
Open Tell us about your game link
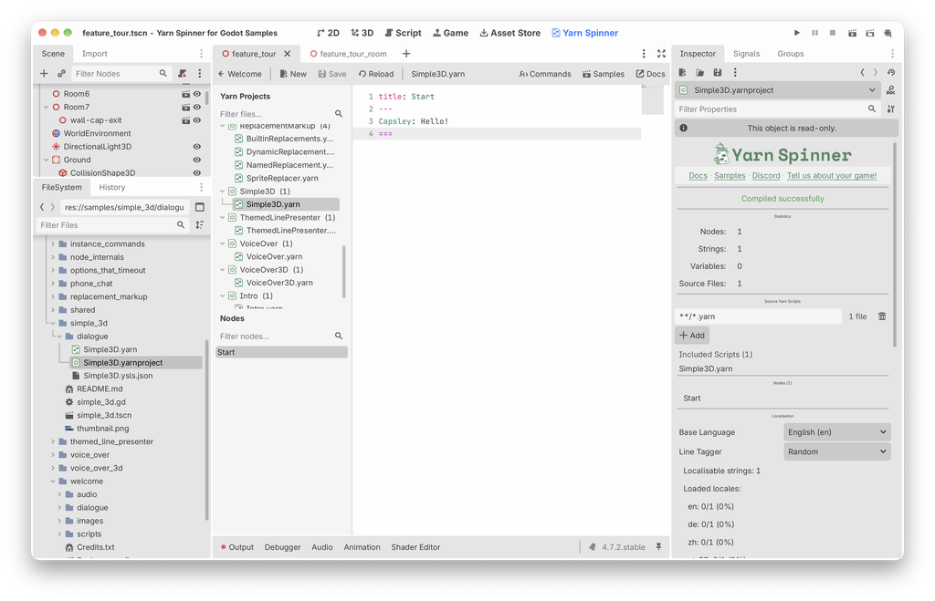(831, 176)
